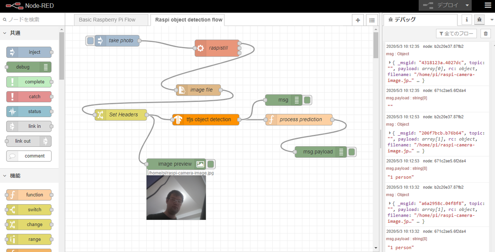Select the catch node in the palette
This screenshot has width=495, height=252.
28,97
